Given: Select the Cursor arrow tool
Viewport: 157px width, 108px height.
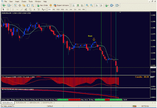Looking at the screenshot, I should pyautogui.click(x=3, y=10).
